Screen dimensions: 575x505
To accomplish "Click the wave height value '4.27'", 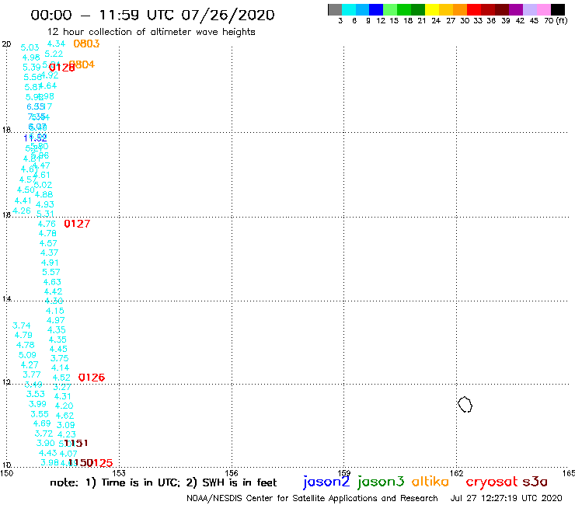I will point(30,365).
